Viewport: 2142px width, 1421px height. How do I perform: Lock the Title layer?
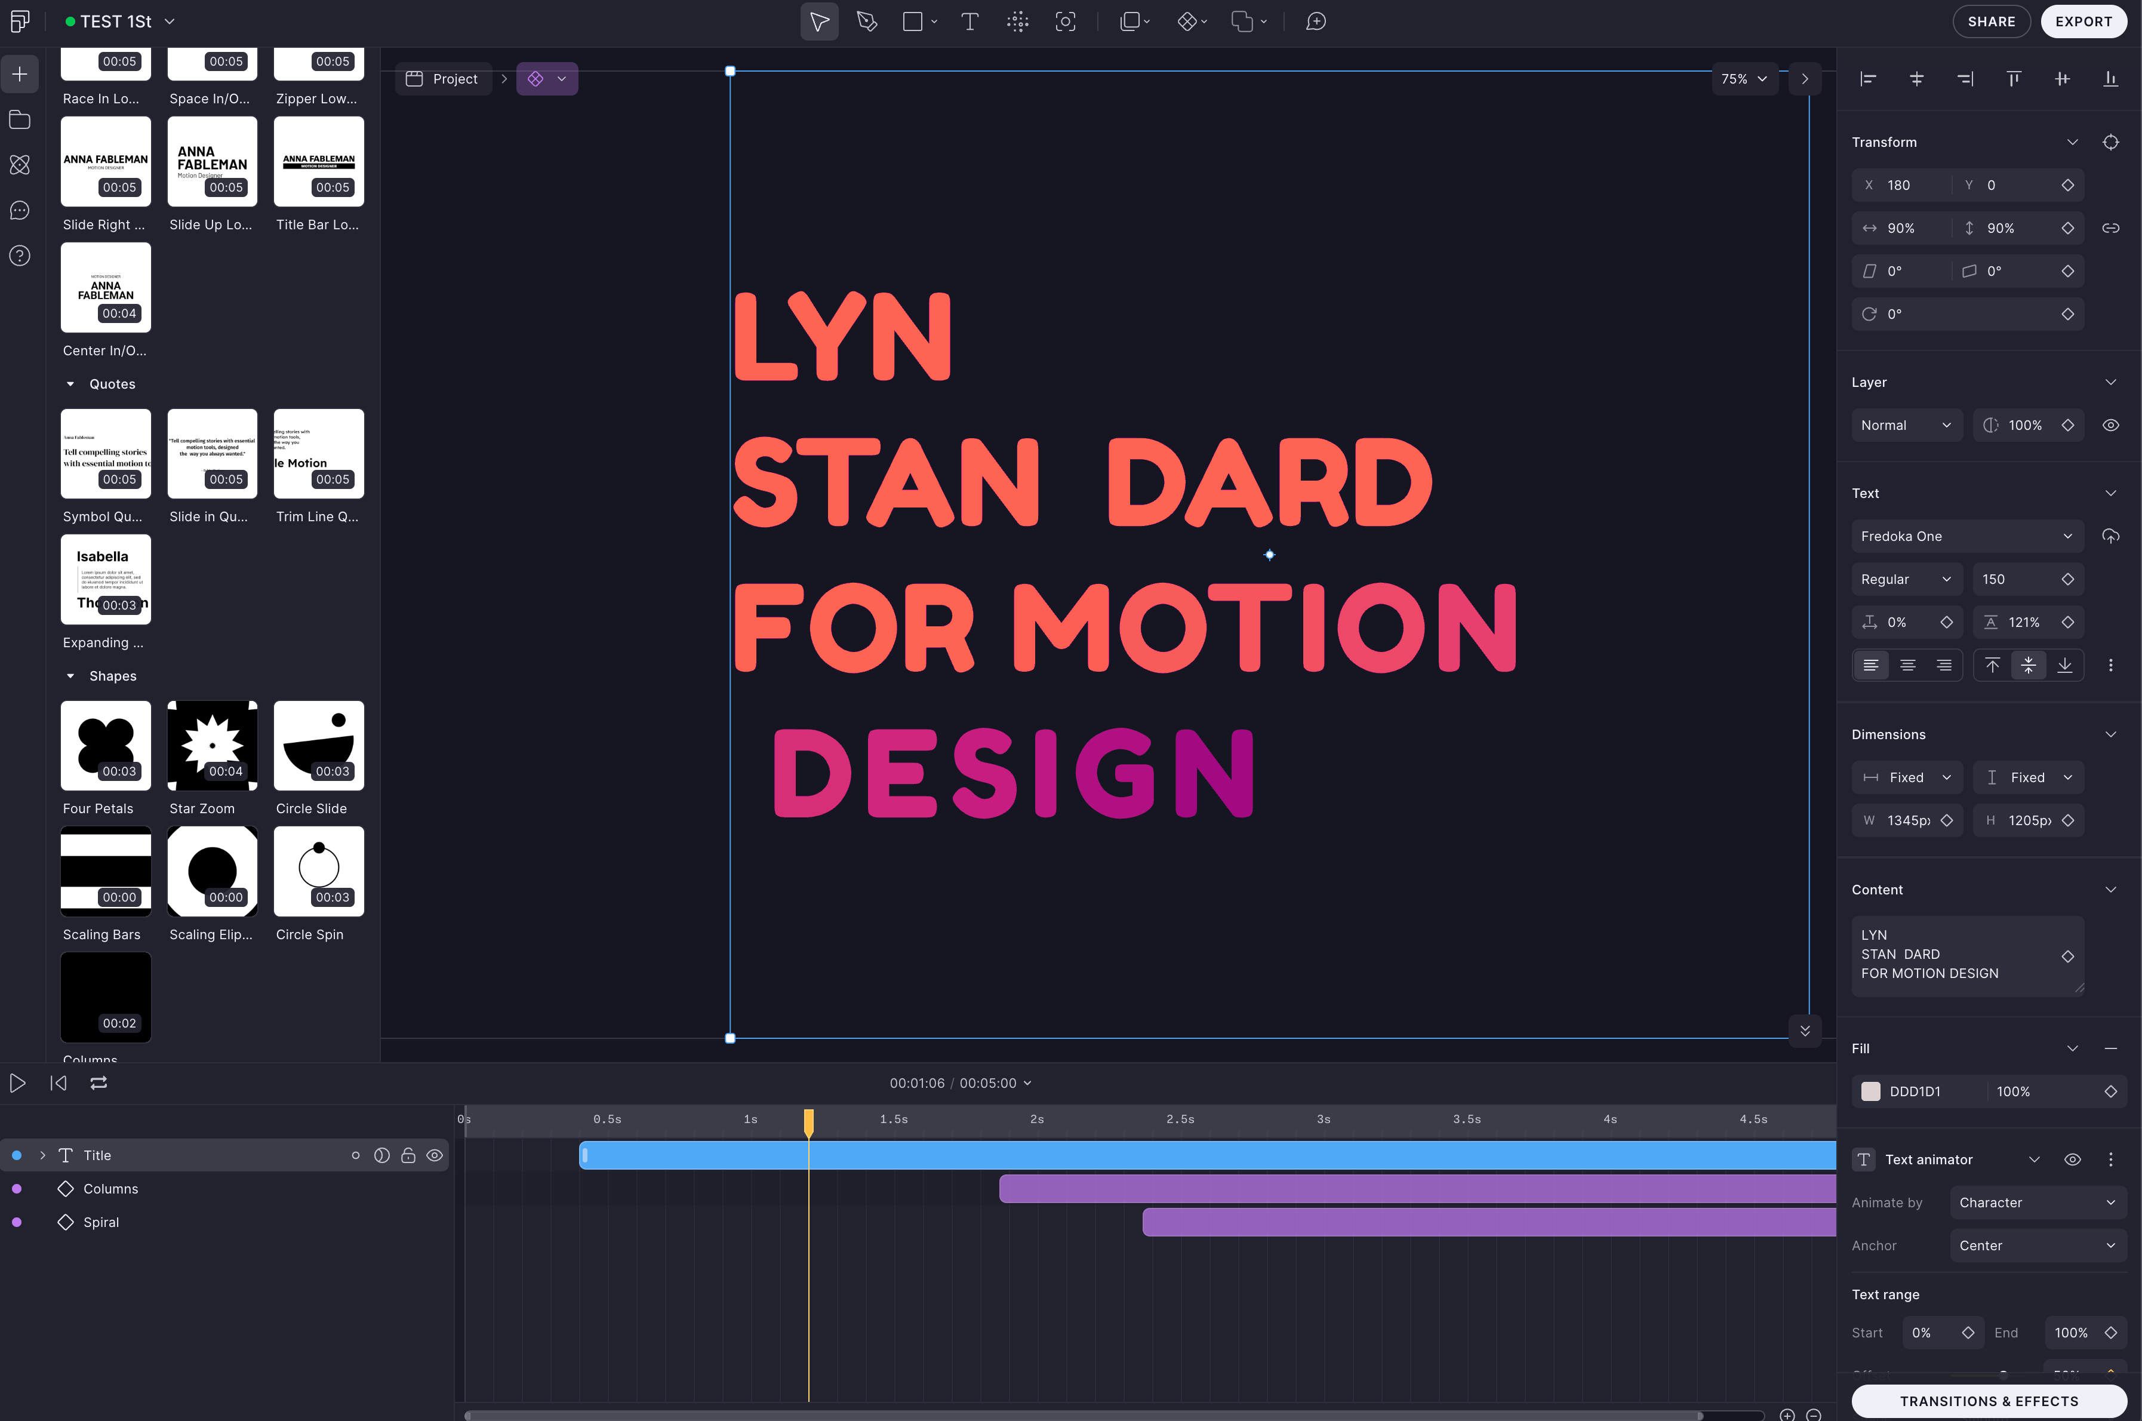click(409, 1155)
